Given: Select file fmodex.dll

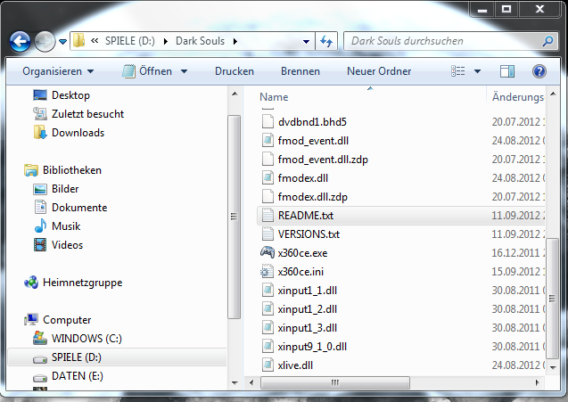Looking at the screenshot, I should click(x=303, y=178).
